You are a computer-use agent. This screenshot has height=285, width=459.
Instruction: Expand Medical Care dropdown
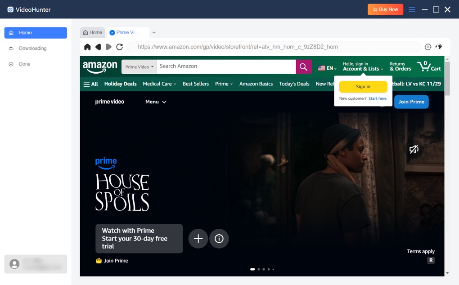pos(159,84)
